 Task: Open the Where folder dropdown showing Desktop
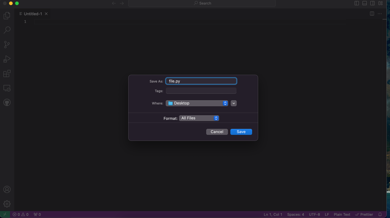(x=197, y=103)
